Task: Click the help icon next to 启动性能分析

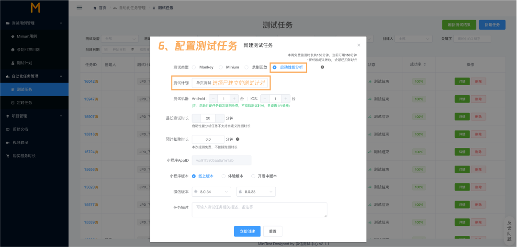Action: coord(322,67)
